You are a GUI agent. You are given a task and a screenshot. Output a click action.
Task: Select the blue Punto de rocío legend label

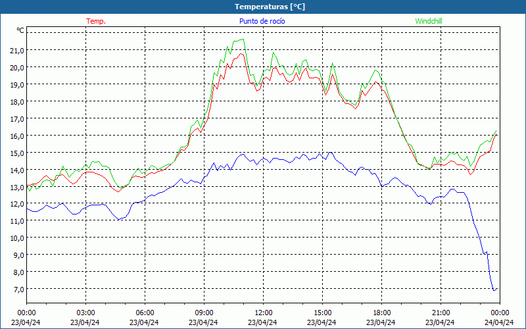262,21
